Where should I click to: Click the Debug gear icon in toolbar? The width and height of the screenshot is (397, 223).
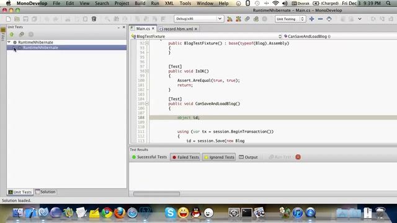[x=256, y=19]
